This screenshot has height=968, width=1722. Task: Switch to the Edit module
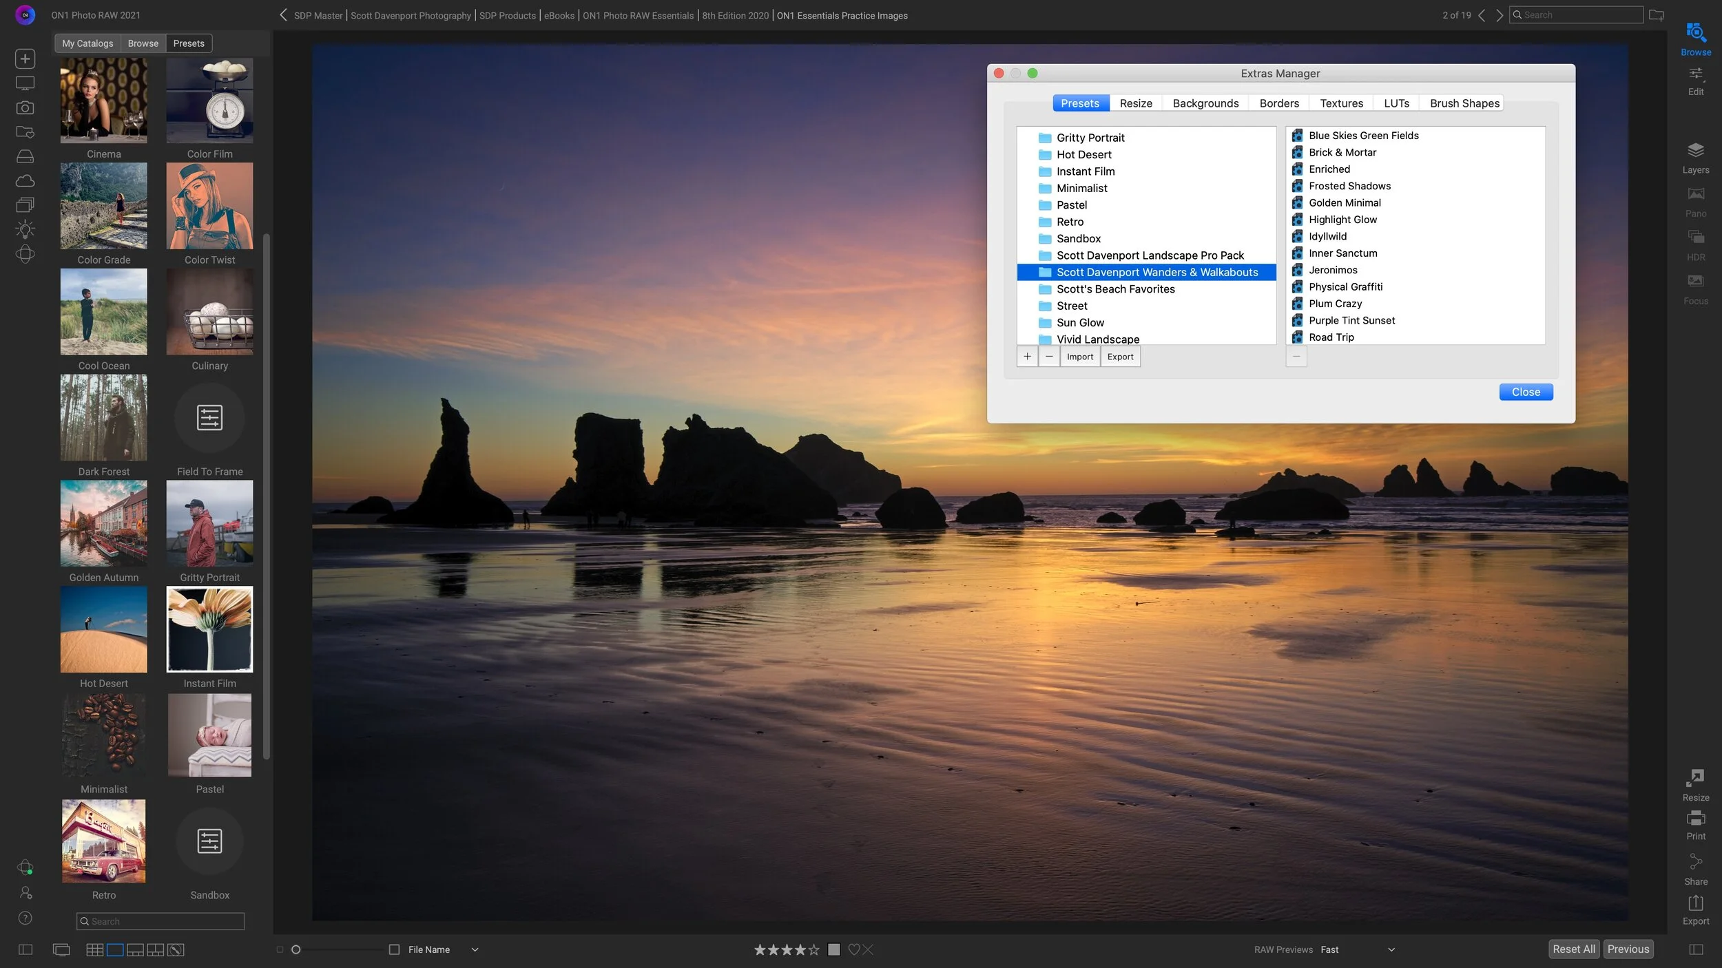coord(1695,79)
